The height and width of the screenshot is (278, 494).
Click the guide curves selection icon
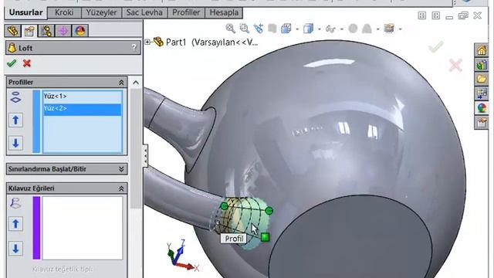pos(15,203)
